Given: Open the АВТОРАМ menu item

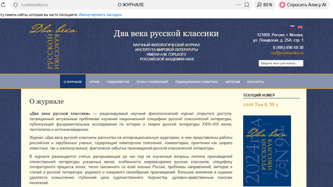Looking at the screenshot, I should [x=232, y=81].
